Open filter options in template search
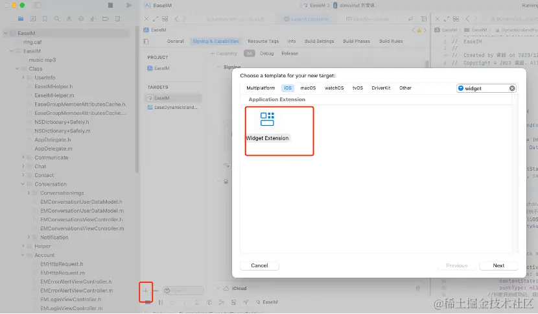Viewport: 538px width, 314px height. [x=461, y=88]
